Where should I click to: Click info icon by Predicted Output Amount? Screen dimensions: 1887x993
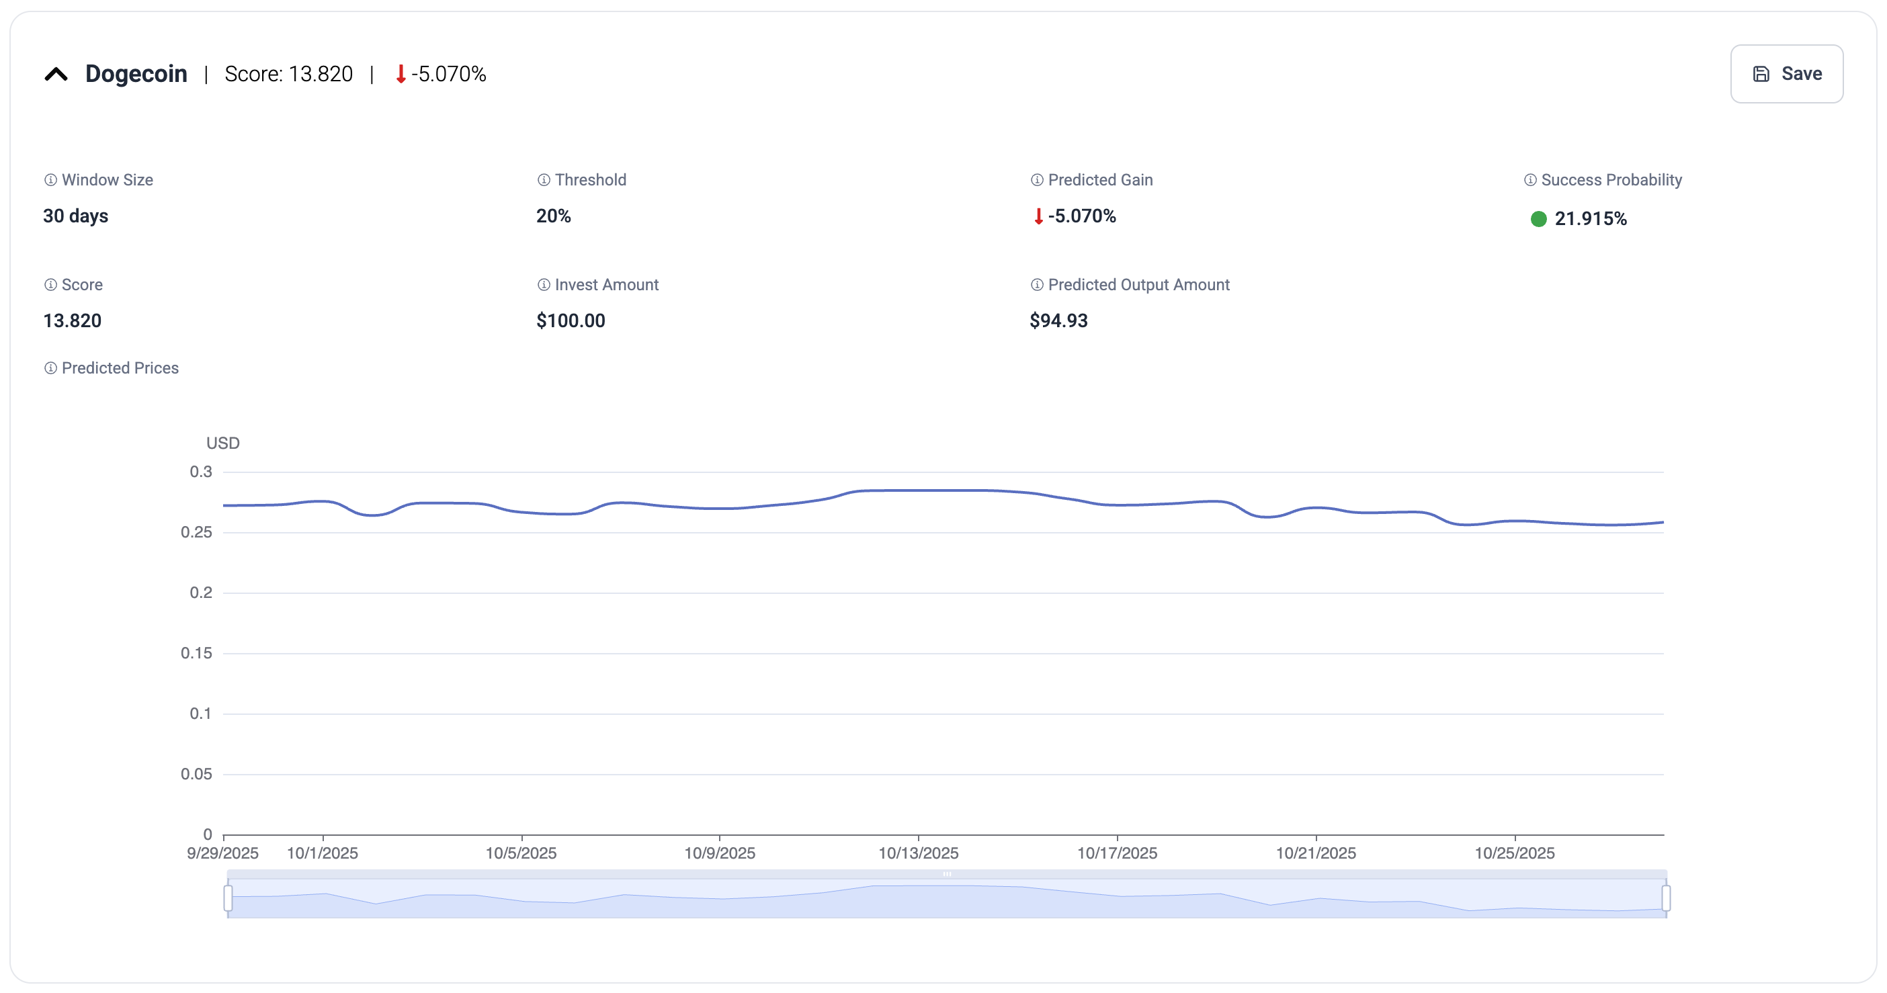pyautogui.click(x=1036, y=285)
